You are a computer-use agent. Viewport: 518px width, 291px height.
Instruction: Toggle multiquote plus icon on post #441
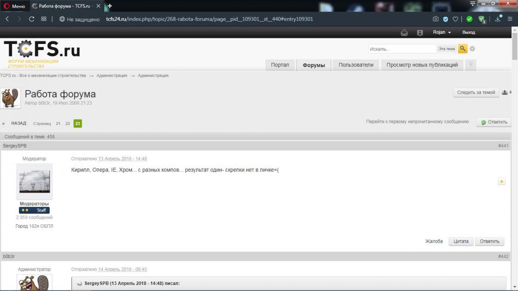[x=502, y=182]
